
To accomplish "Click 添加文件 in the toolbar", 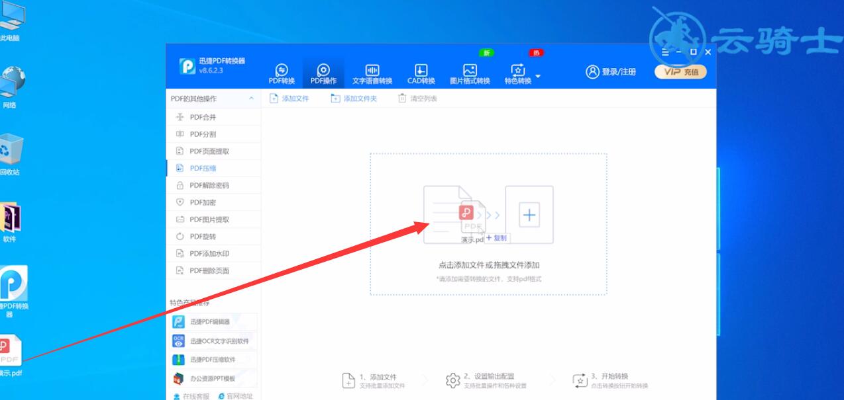I will click(x=289, y=99).
